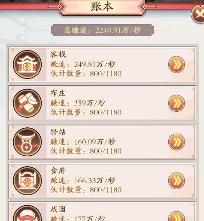Expand 客栈 details with arrow button
Screen dimensions: 204x221
click(x=177, y=64)
